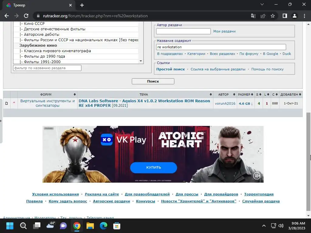Toggle Chrome side panel icon

pyautogui.click(x=285, y=16)
